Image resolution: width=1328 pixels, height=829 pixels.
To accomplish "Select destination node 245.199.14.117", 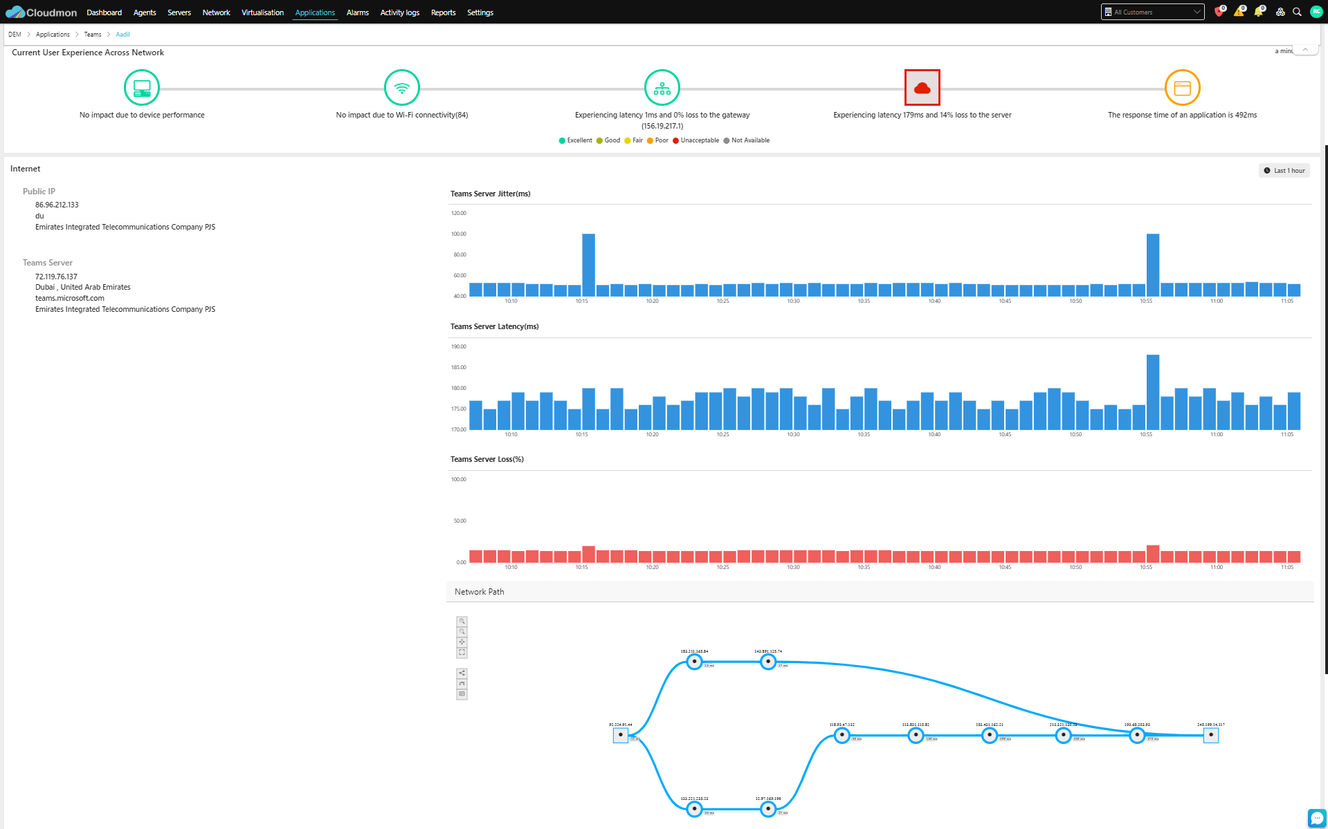I will (1211, 735).
